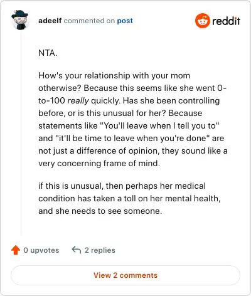Click the sentence "How's your relationship with your mom"

(114, 76)
